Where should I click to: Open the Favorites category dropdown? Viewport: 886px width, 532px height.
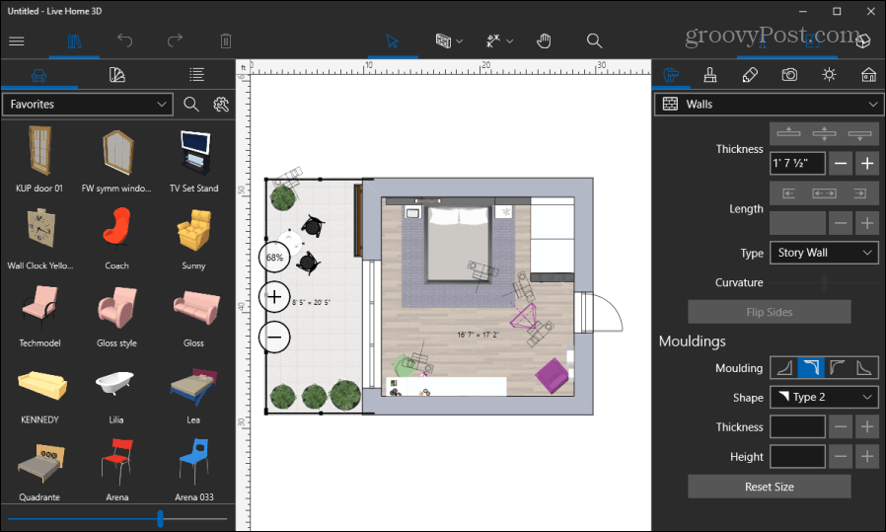88,104
